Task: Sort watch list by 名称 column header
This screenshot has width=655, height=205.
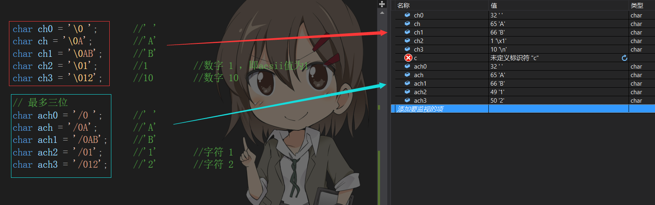Action: pos(442,5)
